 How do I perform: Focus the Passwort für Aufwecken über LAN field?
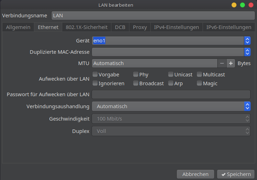171,94
